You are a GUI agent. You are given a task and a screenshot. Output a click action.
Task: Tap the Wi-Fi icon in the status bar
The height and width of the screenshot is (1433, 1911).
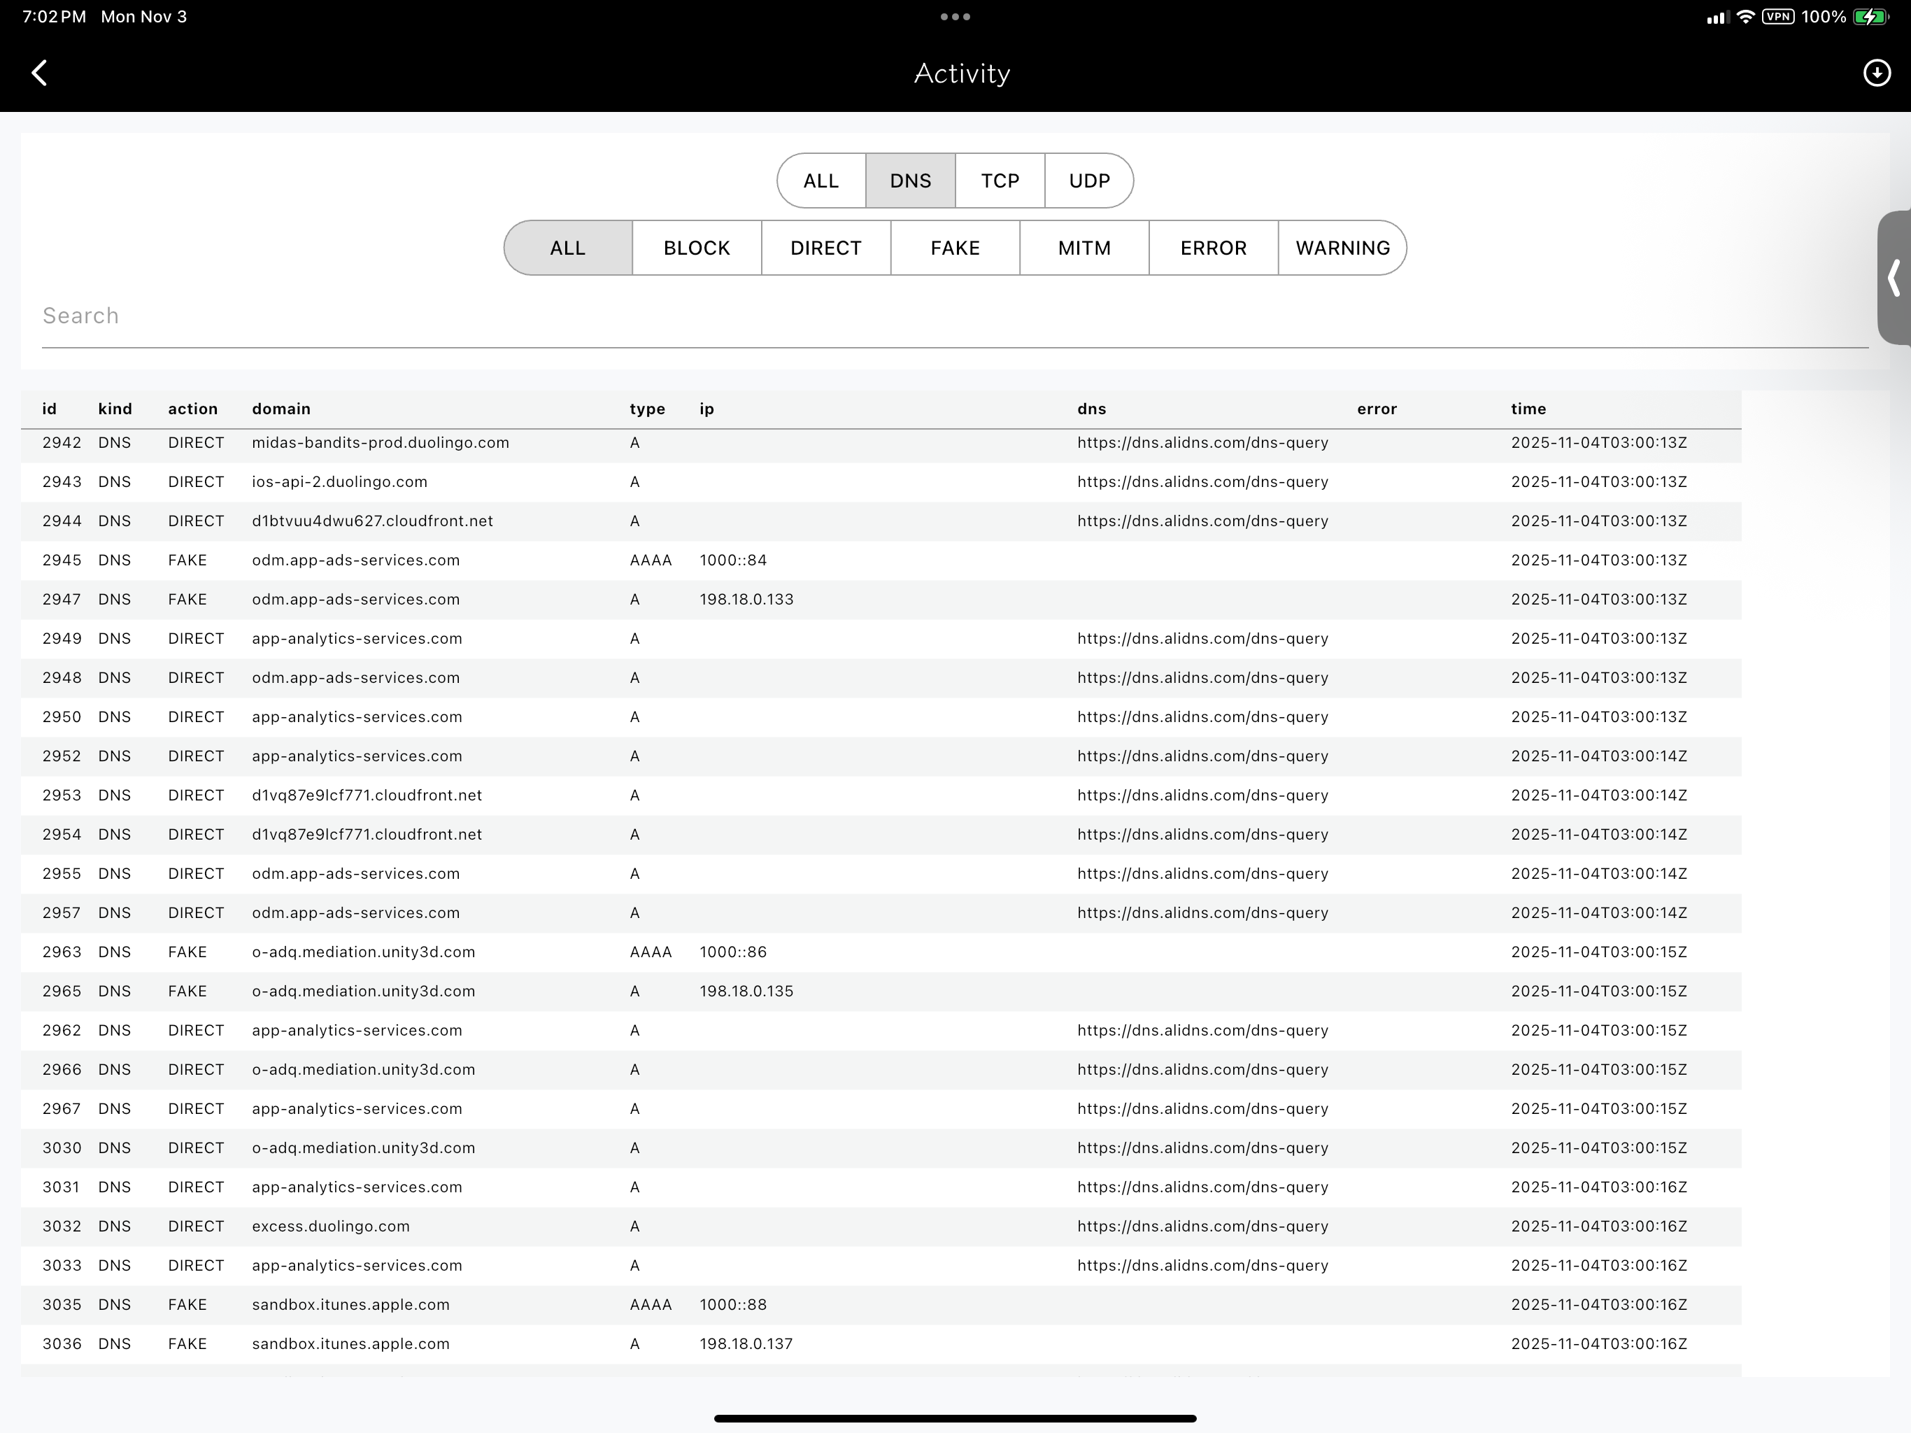coord(1745,15)
